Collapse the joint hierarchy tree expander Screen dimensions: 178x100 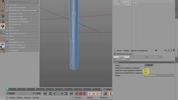pyautogui.click(x=119, y=1)
